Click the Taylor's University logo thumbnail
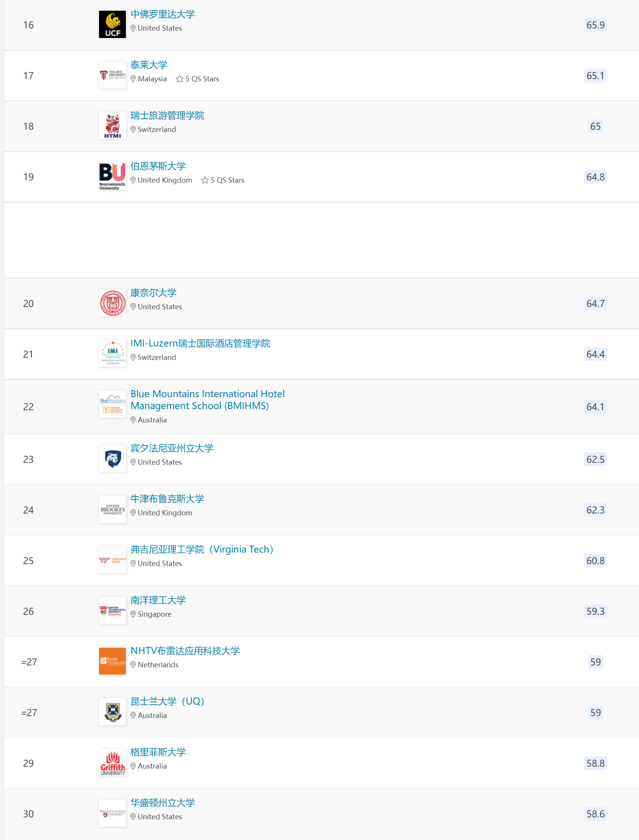 pyautogui.click(x=112, y=75)
